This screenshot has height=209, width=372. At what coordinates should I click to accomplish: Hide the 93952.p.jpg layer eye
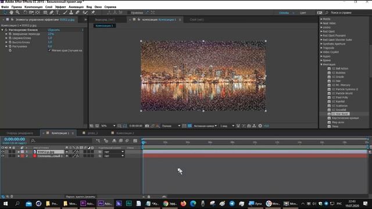(x=2, y=152)
